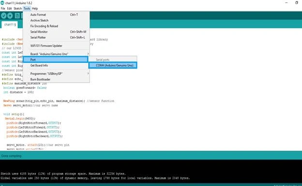Viewport: 302px width, 186px height.
Task: Choose Burn Bootloader
Action: pos(56,79)
